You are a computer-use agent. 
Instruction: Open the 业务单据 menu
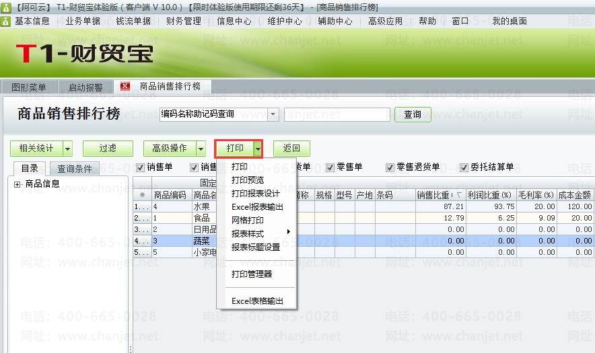(83, 22)
